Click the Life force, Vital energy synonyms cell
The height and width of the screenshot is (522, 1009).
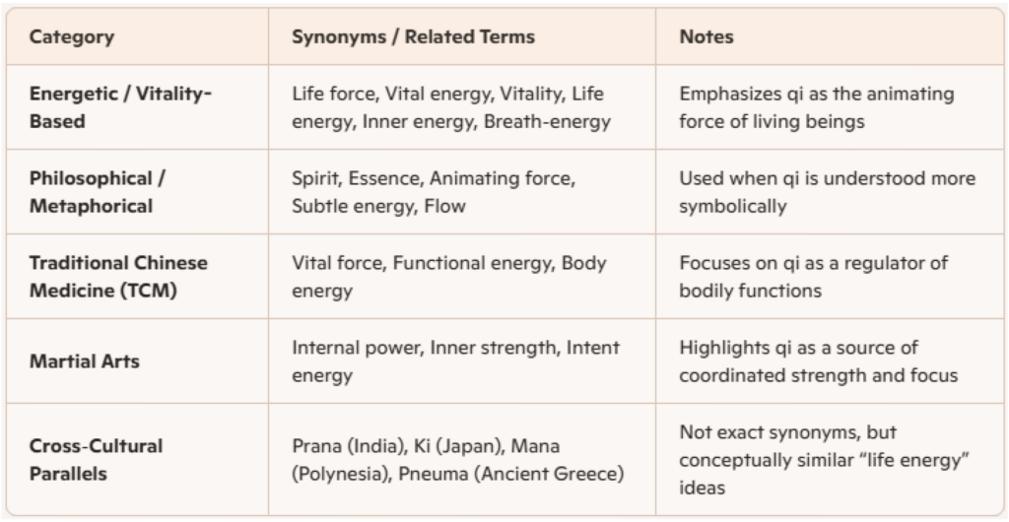pos(448,107)
